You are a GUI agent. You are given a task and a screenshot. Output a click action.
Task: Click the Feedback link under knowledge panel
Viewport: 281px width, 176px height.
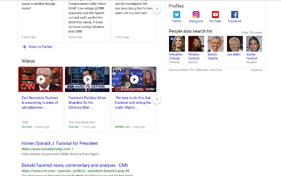tap(256, 70)
